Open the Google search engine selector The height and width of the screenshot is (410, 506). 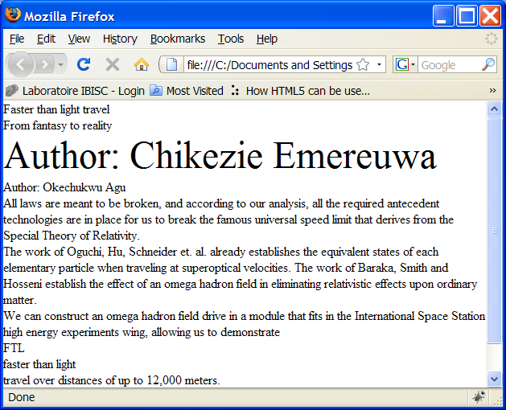(x=405, y=65)
